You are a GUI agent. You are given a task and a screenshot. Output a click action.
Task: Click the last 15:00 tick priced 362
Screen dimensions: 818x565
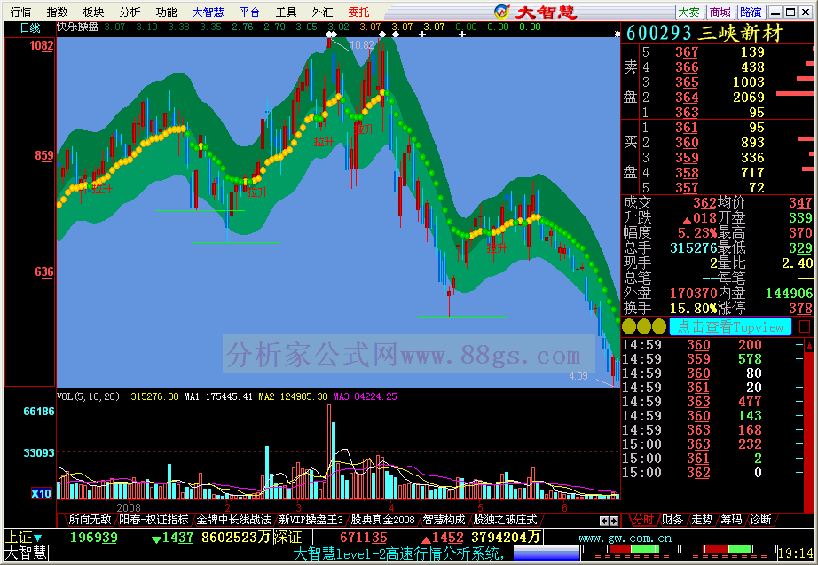(712, 473)
